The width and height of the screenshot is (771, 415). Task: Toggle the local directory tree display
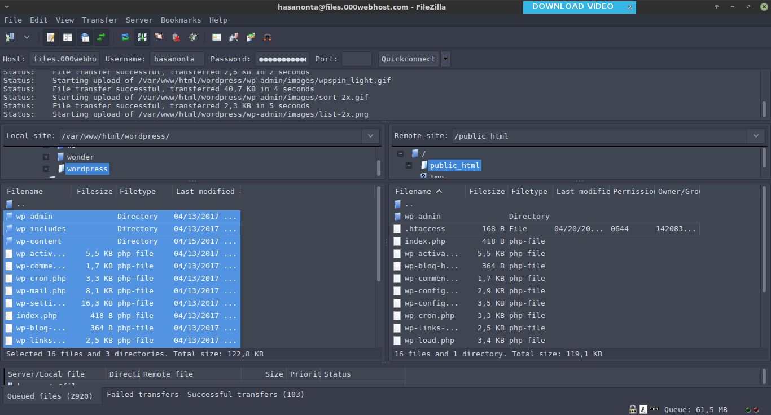[x=68, y=37]
